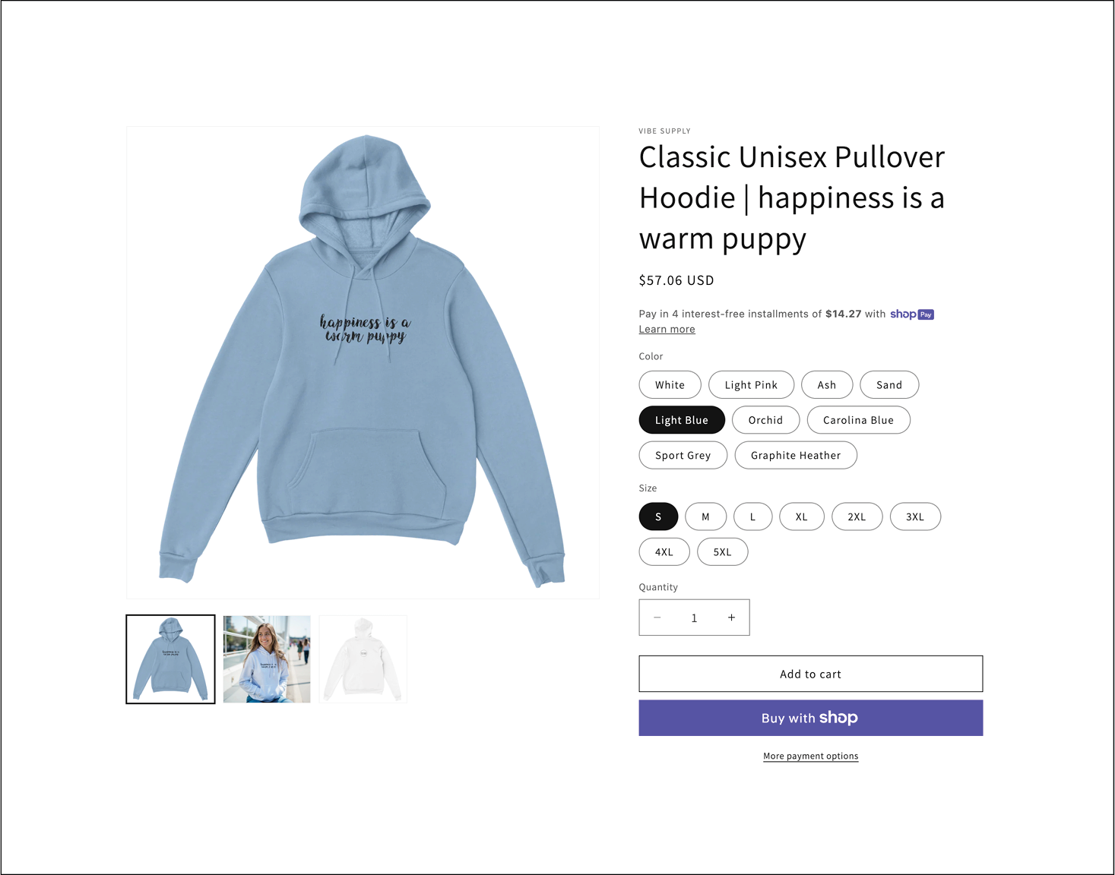Choose the Orchid color option
Screen dimensions: 1115x875
click(765, 420)
